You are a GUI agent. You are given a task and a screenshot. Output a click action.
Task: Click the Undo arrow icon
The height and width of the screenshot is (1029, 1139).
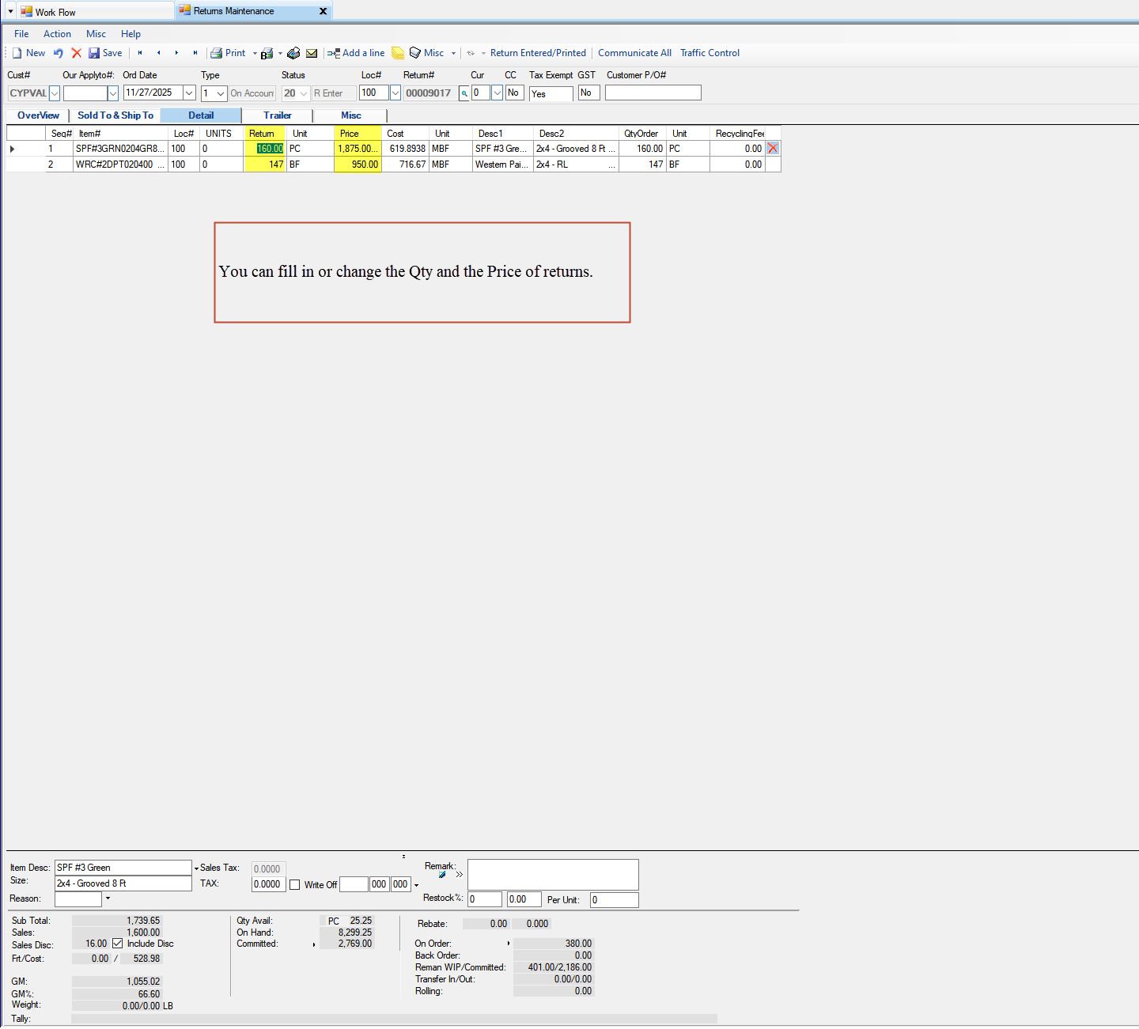[58, 52]
